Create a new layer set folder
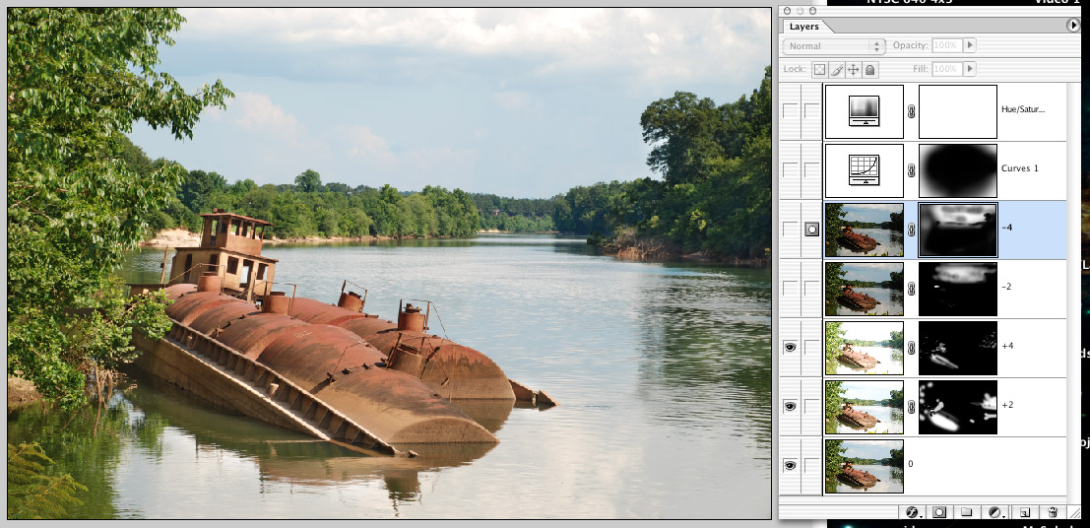 click(967, 512)
